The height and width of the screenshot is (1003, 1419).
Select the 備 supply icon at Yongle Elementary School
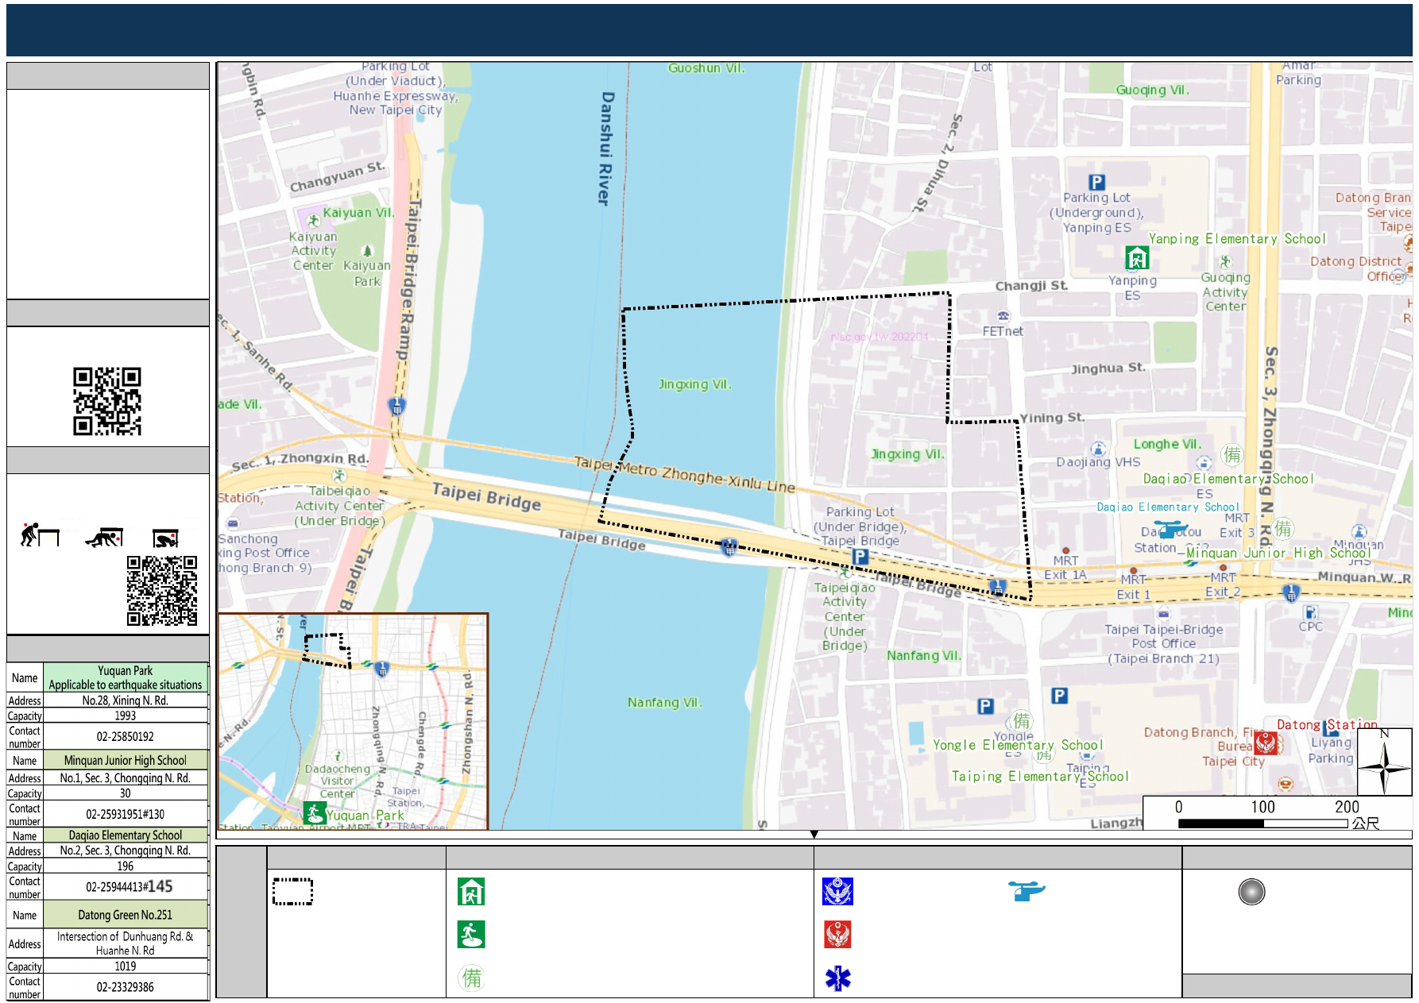[1021, 720]
